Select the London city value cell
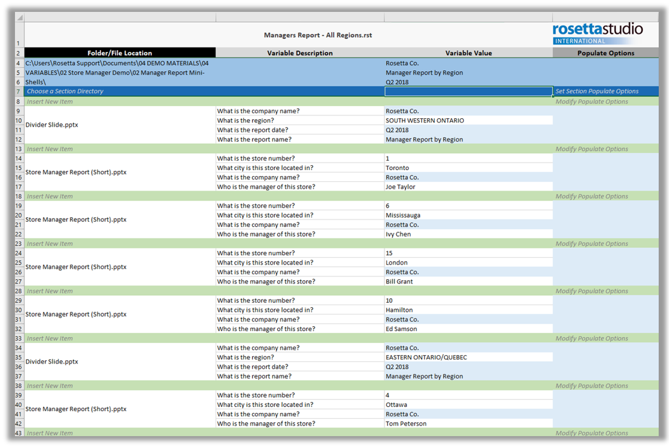 [468, 263]
